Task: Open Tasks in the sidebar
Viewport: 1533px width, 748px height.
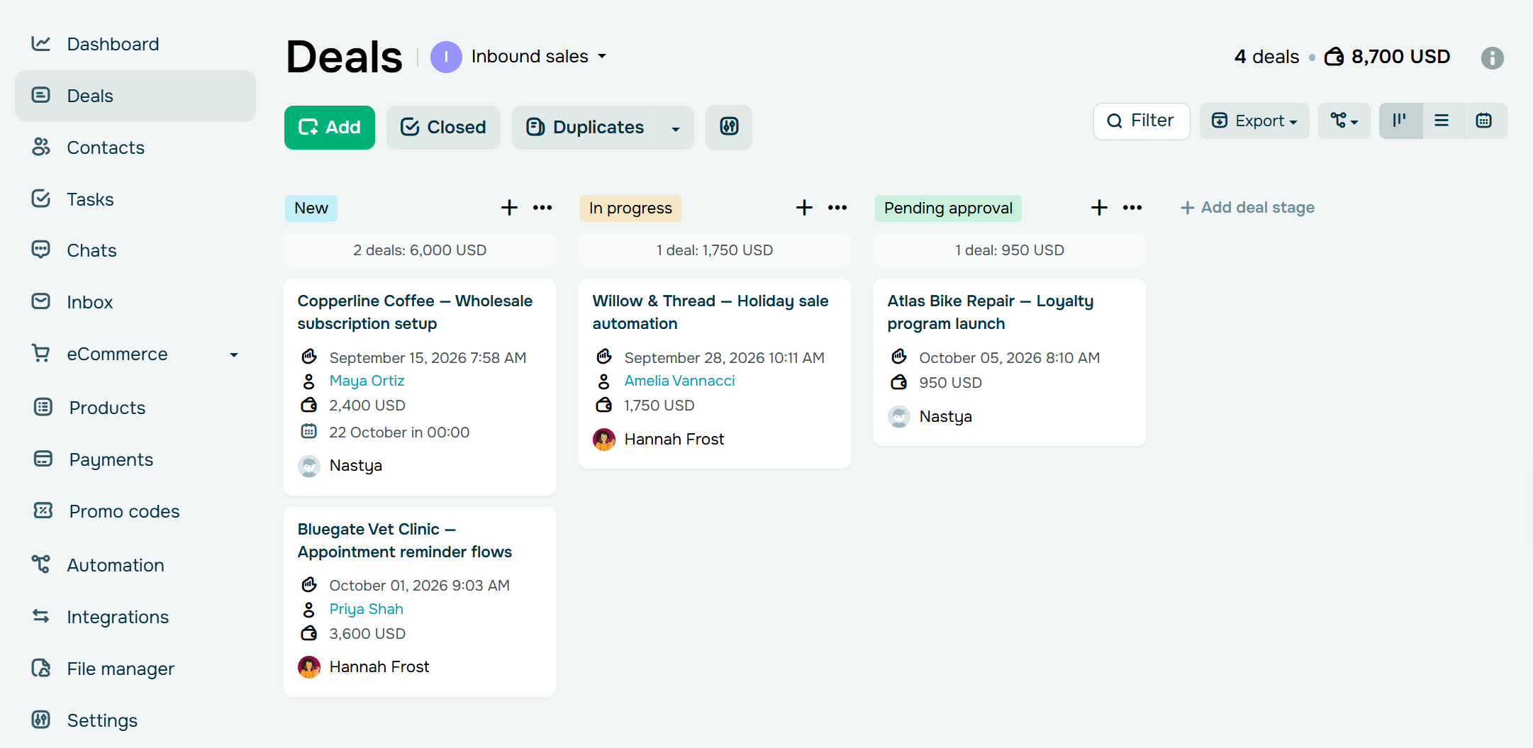Action: pyautogui.click(x=135, y=199)
